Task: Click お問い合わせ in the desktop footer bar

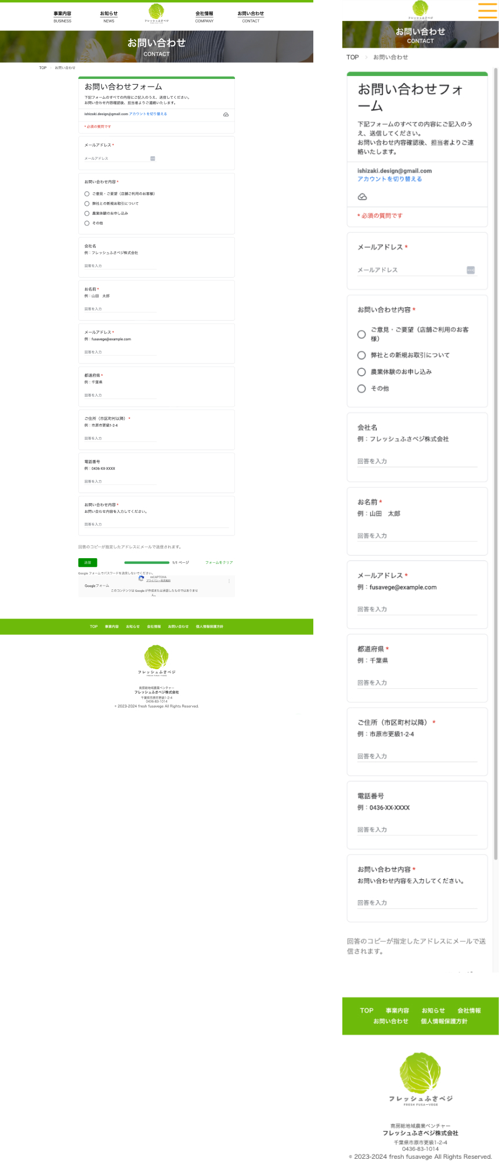Action: click(178, 627)
